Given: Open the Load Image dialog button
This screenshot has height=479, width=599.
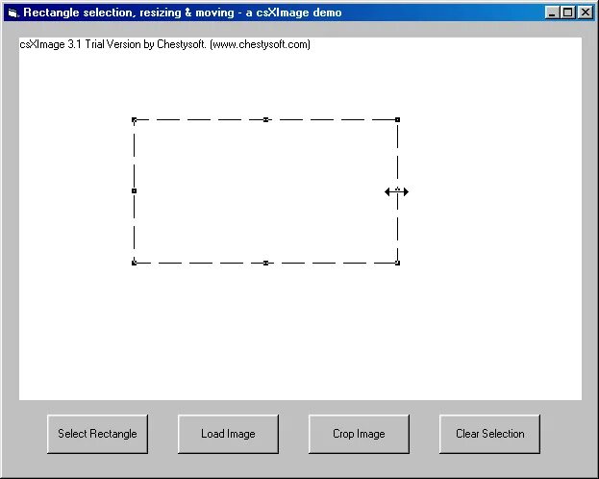Looking at the screenshot, I should (228, 434).
